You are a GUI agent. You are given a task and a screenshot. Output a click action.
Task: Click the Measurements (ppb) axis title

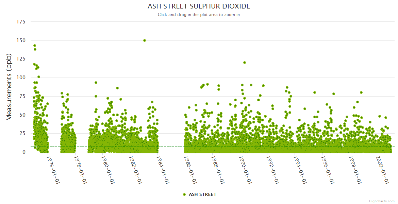tap(9, 87)
